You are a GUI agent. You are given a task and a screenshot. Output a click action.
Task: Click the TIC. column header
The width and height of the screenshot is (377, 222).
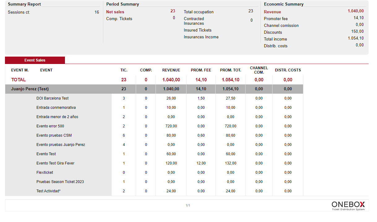(124, 70)
